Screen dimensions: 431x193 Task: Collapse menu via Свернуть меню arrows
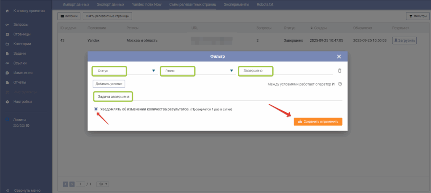pyautogui.click(x=7, y=190)
